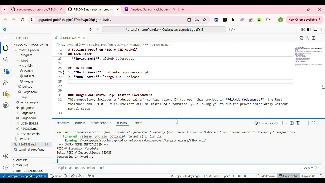The image size is (325, 183).
Task: Open main.rs in the explorer
Action: (29, 76)
